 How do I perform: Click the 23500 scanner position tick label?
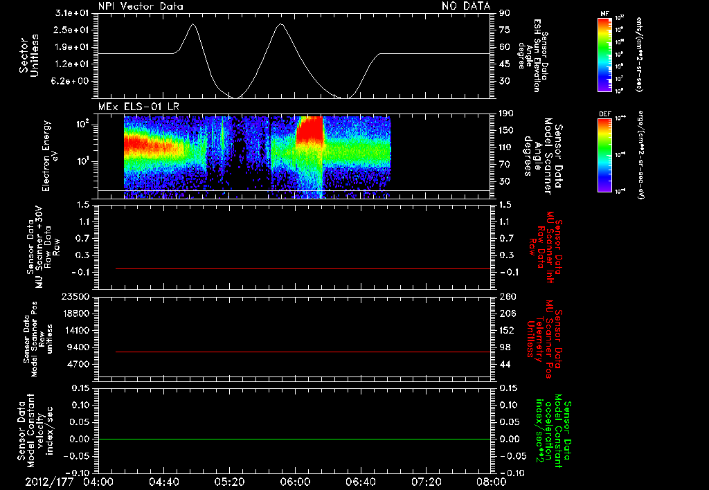(x=75, y=297)
